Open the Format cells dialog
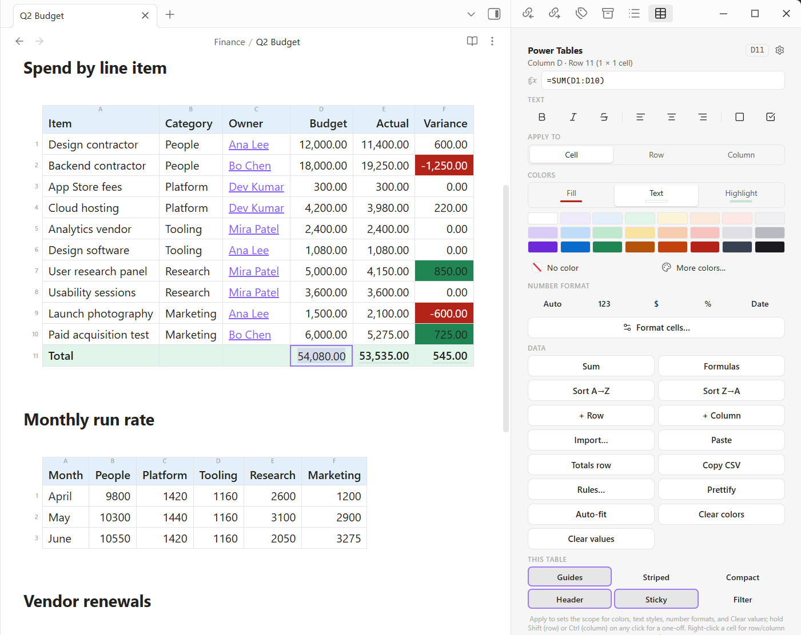Viewport: 801px width, 635px height. pos(656,327)
